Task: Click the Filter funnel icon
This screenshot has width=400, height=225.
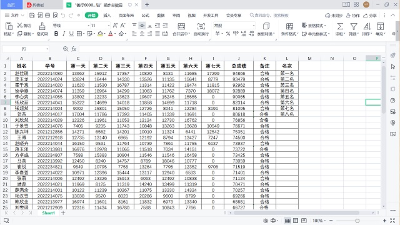Action: pos(354,26)
